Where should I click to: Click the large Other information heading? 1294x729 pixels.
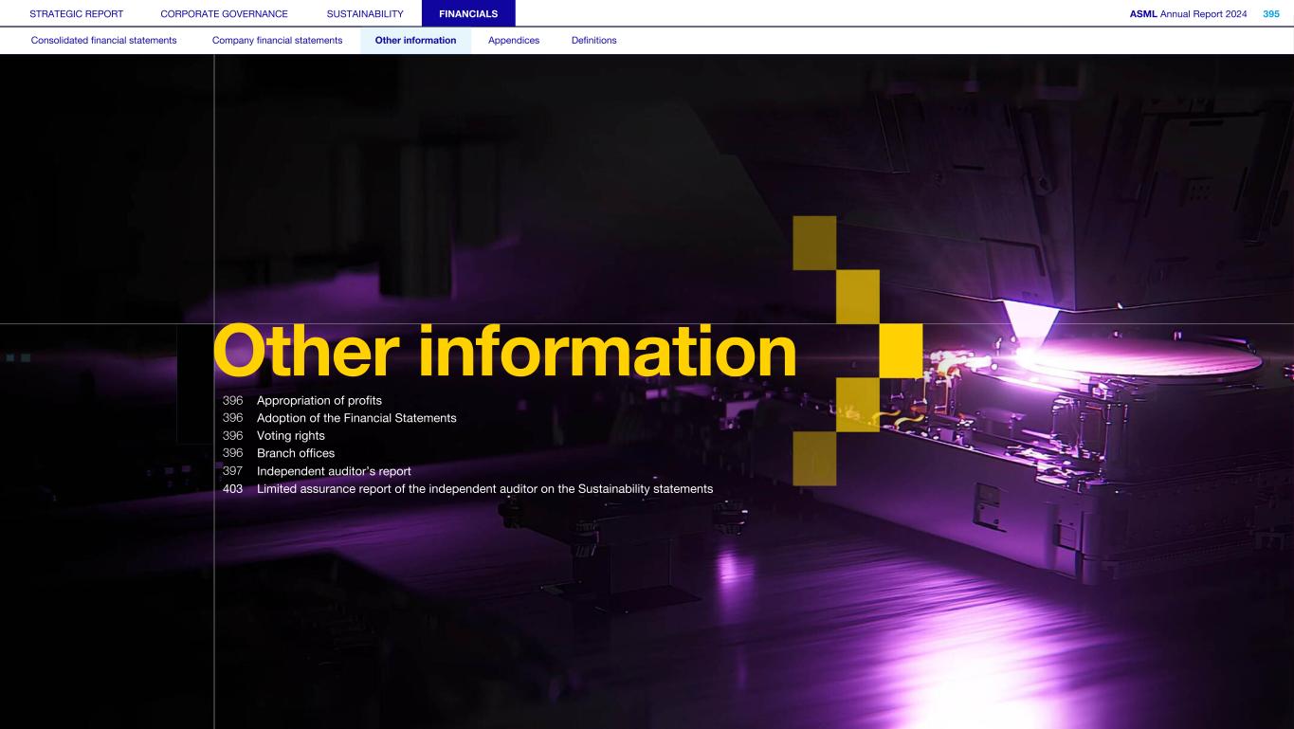pyautogui.click(x=505, y=350)
